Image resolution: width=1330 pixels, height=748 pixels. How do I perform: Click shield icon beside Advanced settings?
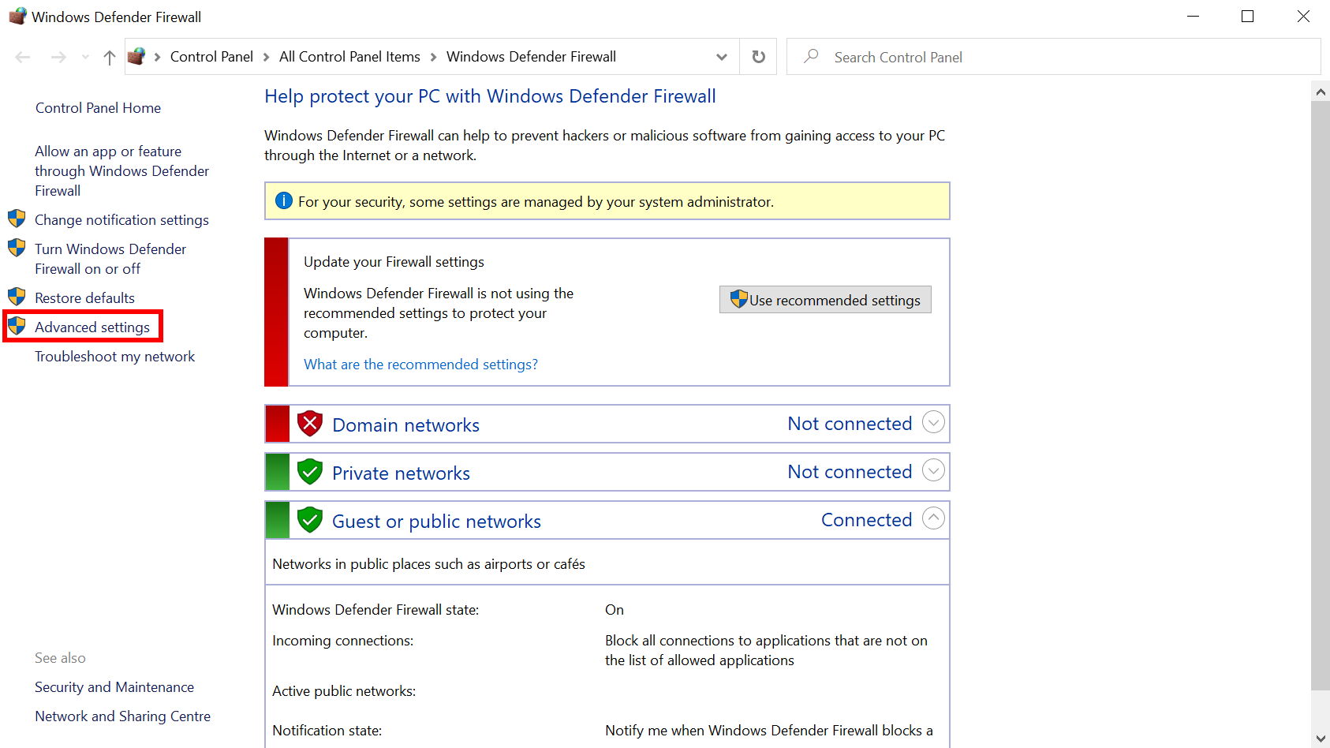[x=17, y=326]
